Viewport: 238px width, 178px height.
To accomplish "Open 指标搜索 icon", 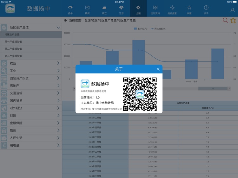I will tap(172, 8).
